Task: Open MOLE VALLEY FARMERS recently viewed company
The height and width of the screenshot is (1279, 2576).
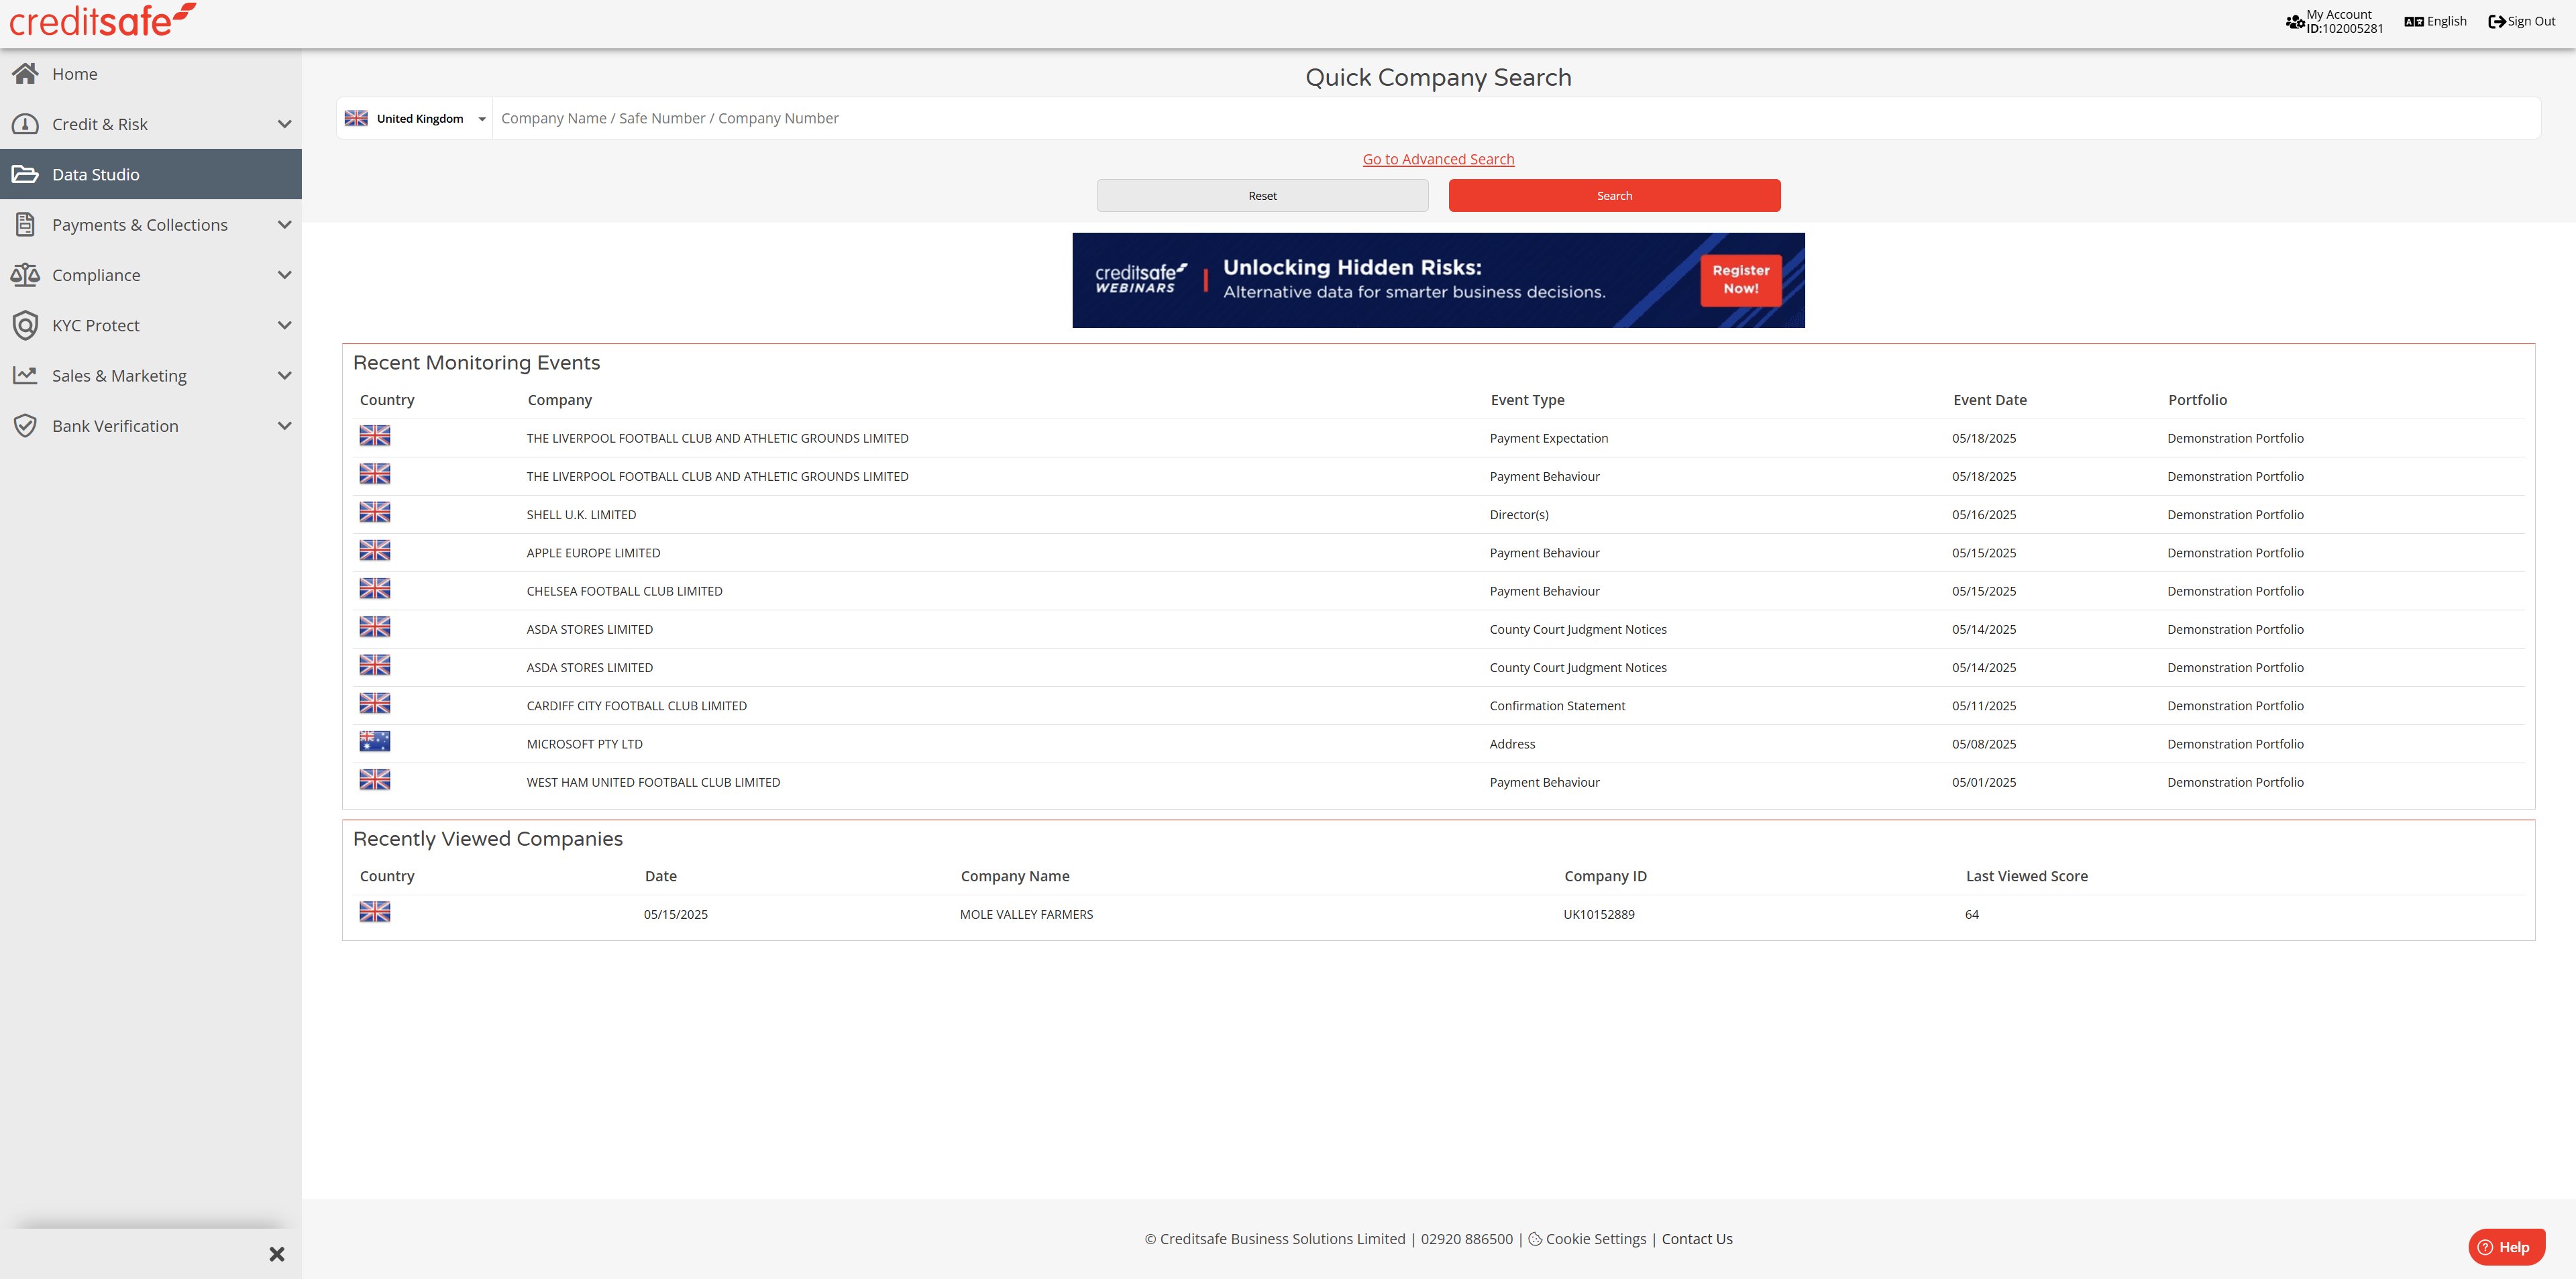Action: pos(1026,914)
